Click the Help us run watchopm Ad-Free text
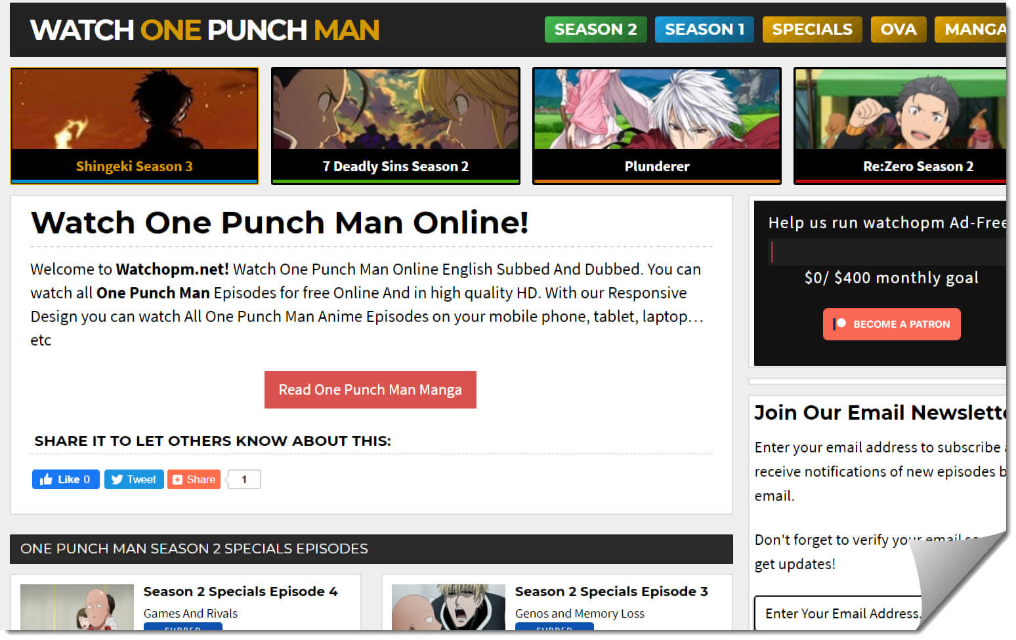Image resolution: width=1016 pixels, height=640 pixels. click(887, 223)
